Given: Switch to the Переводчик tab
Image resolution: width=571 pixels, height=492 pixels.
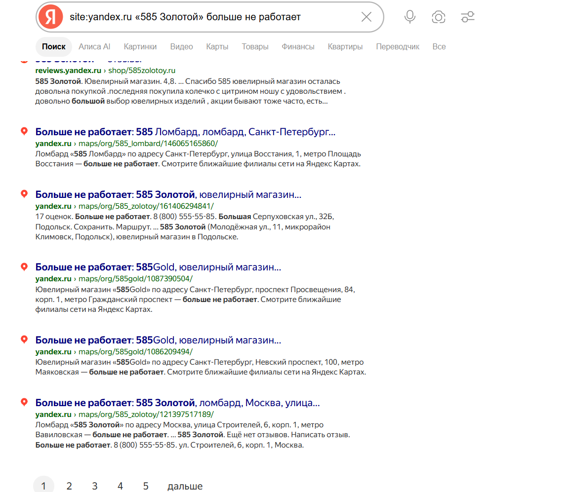Looking at the screenshot, I should pos(398,46).
